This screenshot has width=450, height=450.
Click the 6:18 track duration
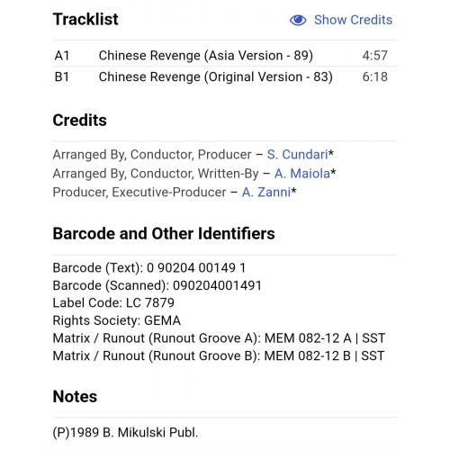click(x=374, y=76)
